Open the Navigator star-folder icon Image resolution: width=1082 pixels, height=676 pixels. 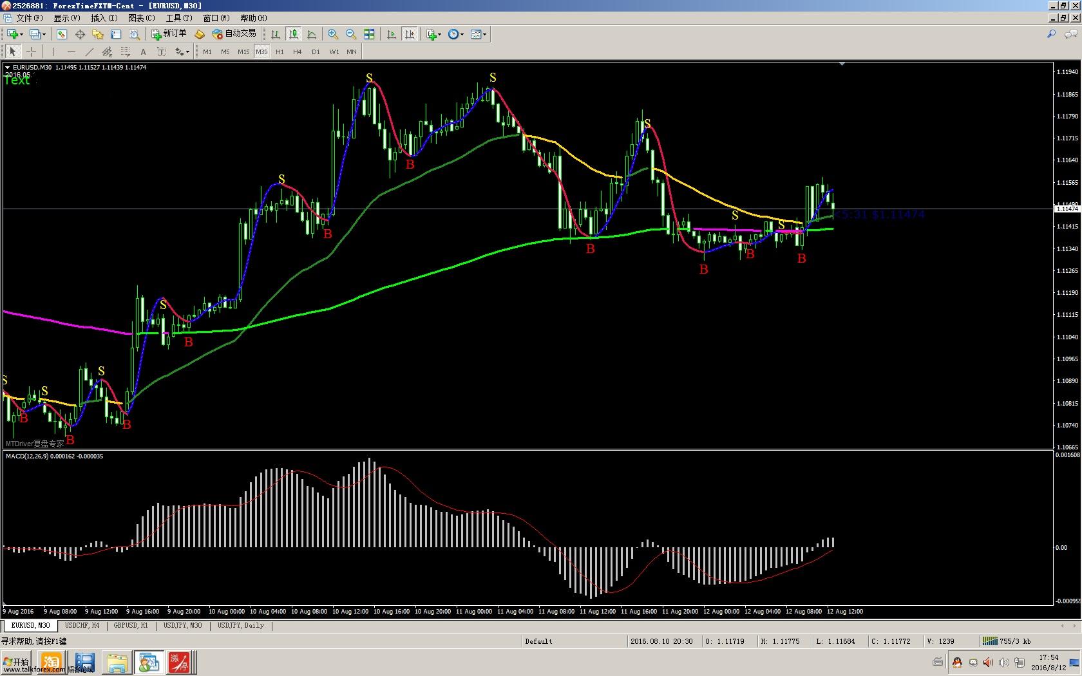tap(98, 34)
